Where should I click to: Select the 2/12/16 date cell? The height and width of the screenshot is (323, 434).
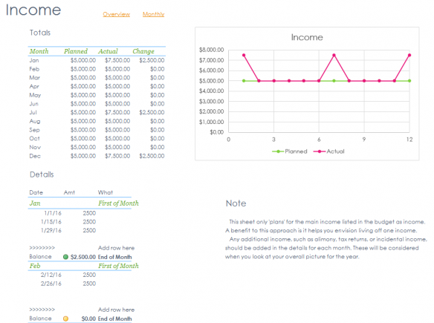51,275
